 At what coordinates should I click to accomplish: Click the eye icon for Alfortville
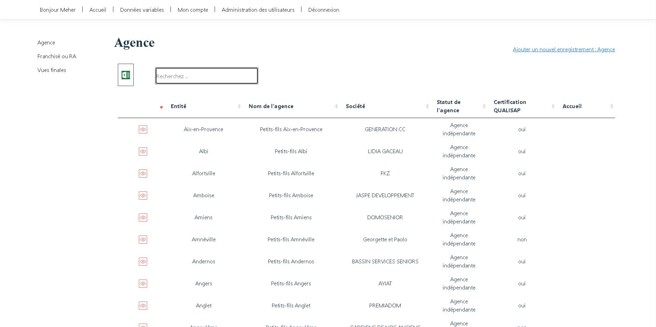tap(143, 173)
